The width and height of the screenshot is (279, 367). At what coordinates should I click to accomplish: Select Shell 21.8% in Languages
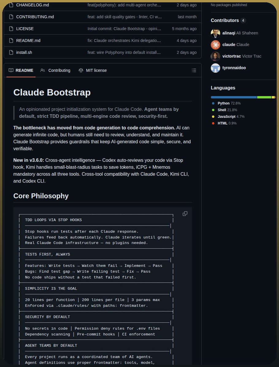click(224, 110)
